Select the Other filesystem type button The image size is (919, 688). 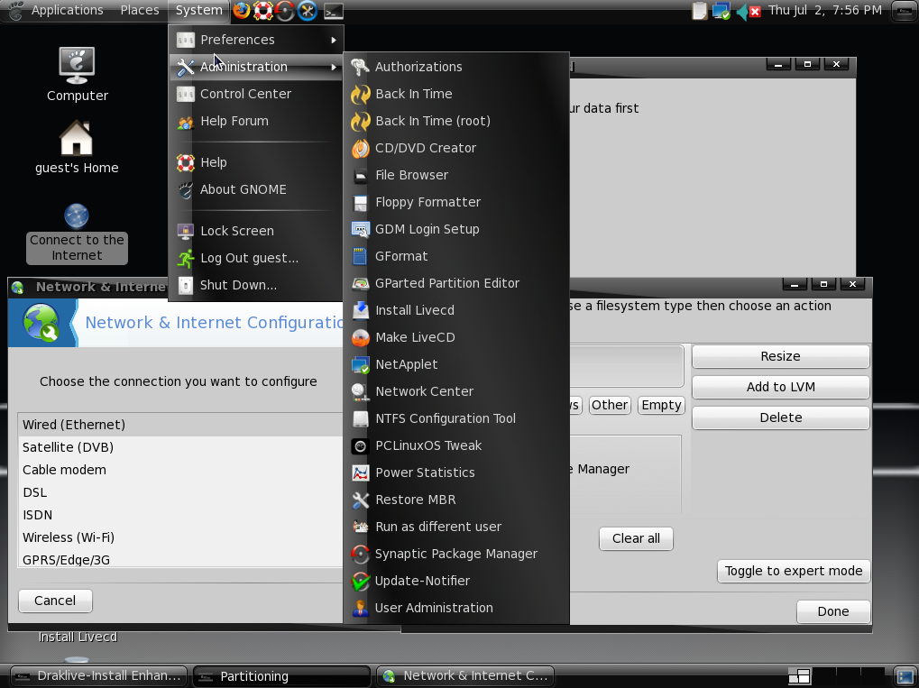click(610, 405)
